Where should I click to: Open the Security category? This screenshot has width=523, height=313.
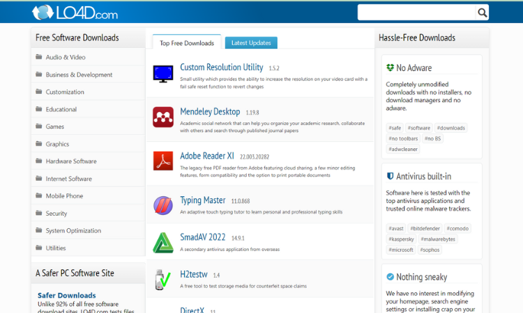pos(56,214)
